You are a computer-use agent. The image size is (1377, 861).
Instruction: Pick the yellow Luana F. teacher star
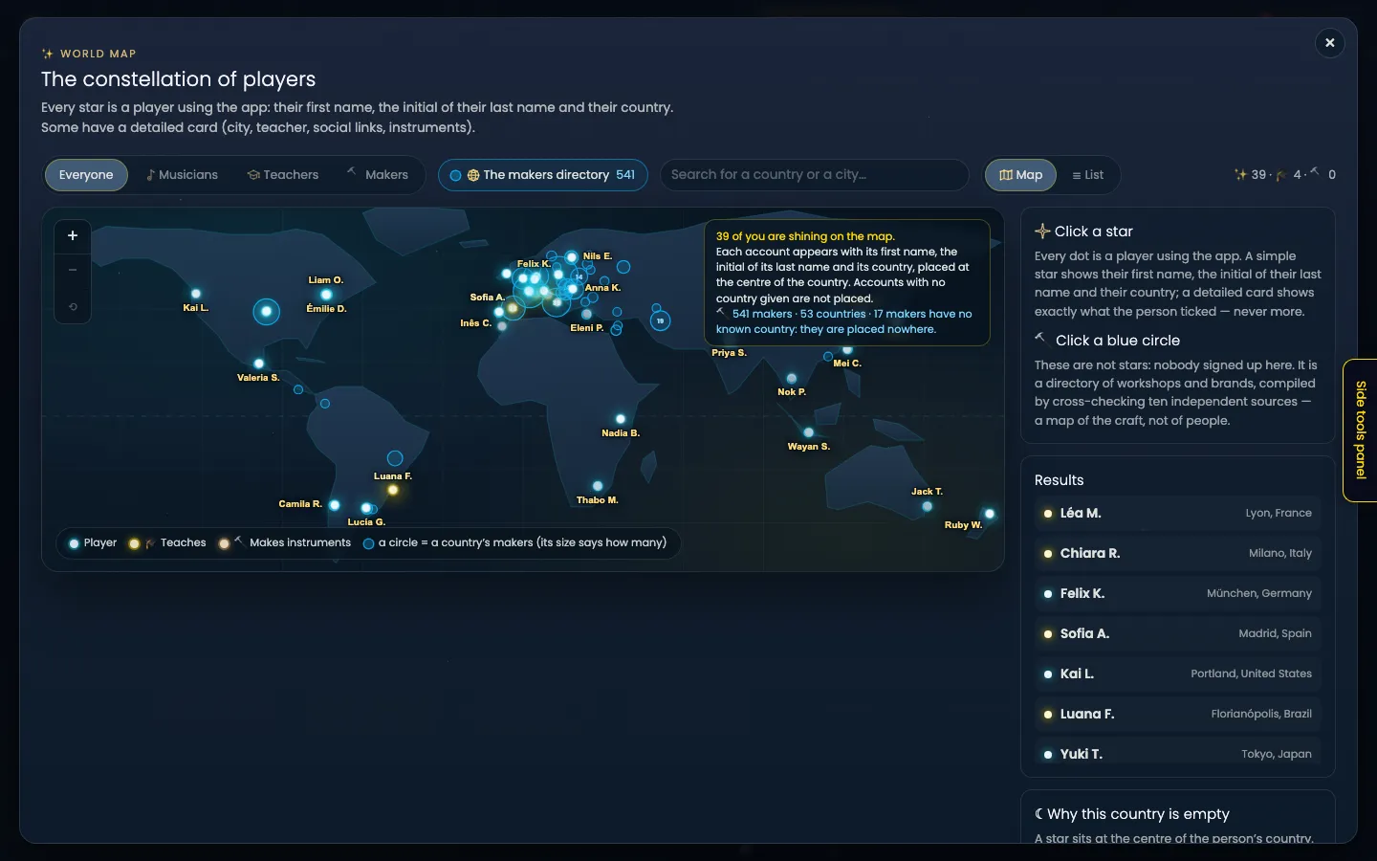point(393,490)
